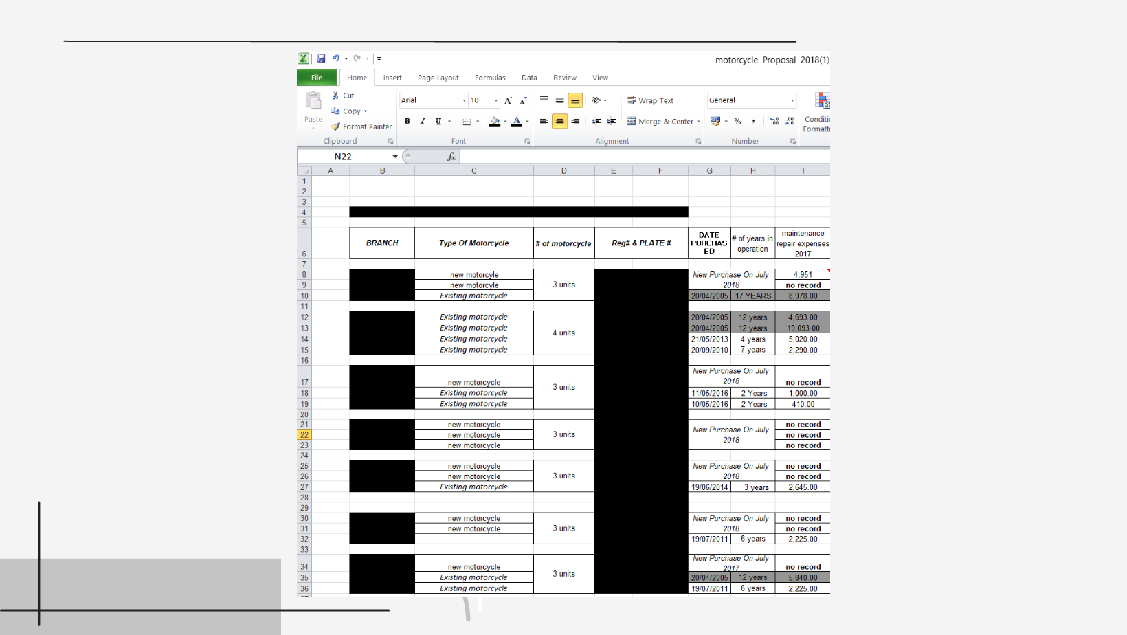Viewport: 1127px width, 635px height.
Task: Open the Name Box dropdown arrow
Action: [x=395, y=157]
